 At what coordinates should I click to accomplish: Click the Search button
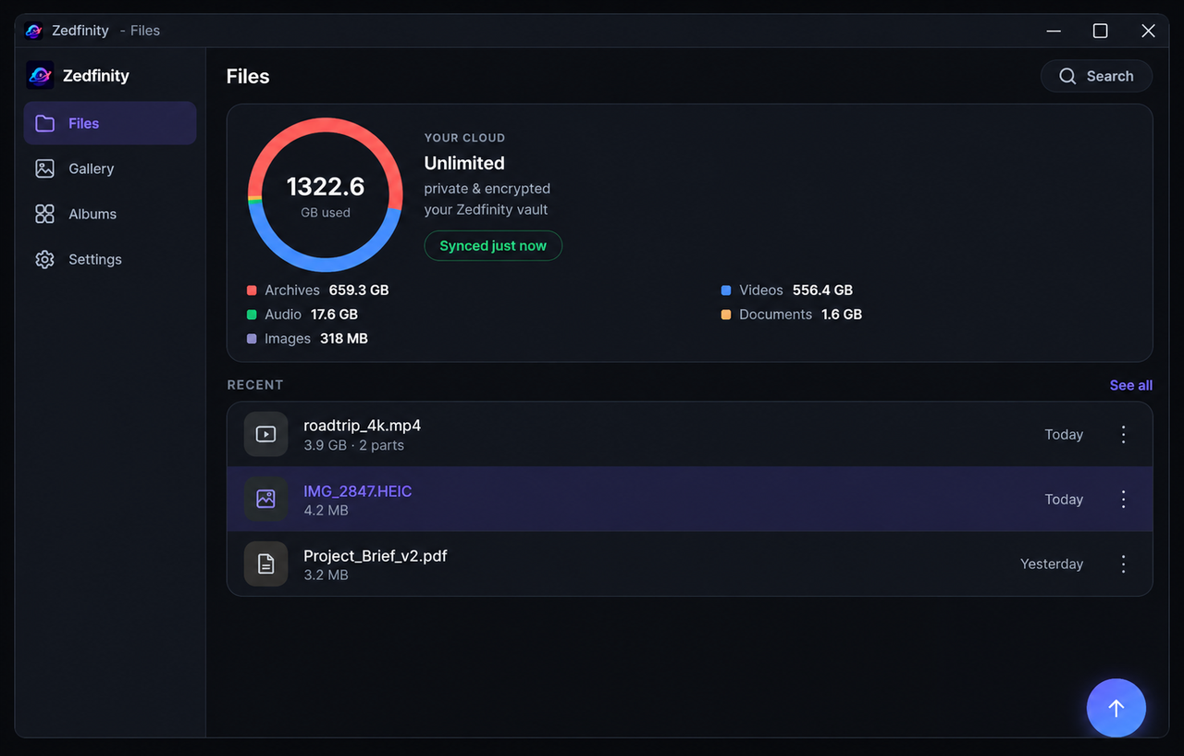point(1096,76)
